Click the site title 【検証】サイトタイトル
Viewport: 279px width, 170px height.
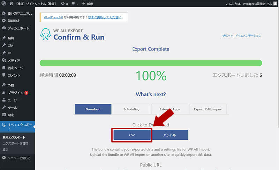click(x=36, y=3)
